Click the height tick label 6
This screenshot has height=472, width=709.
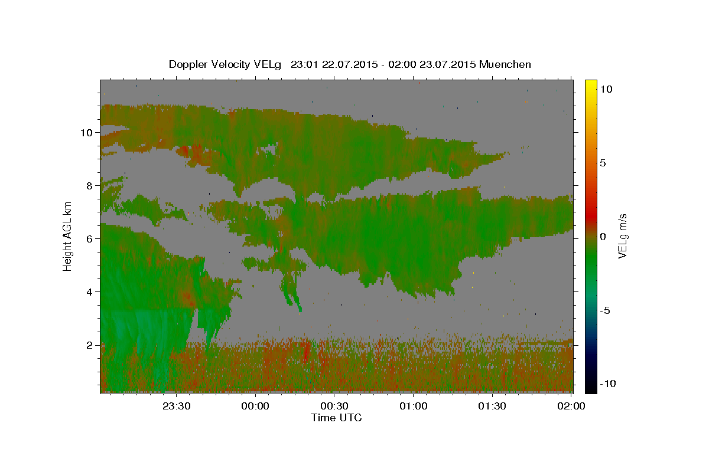[90, 238]
